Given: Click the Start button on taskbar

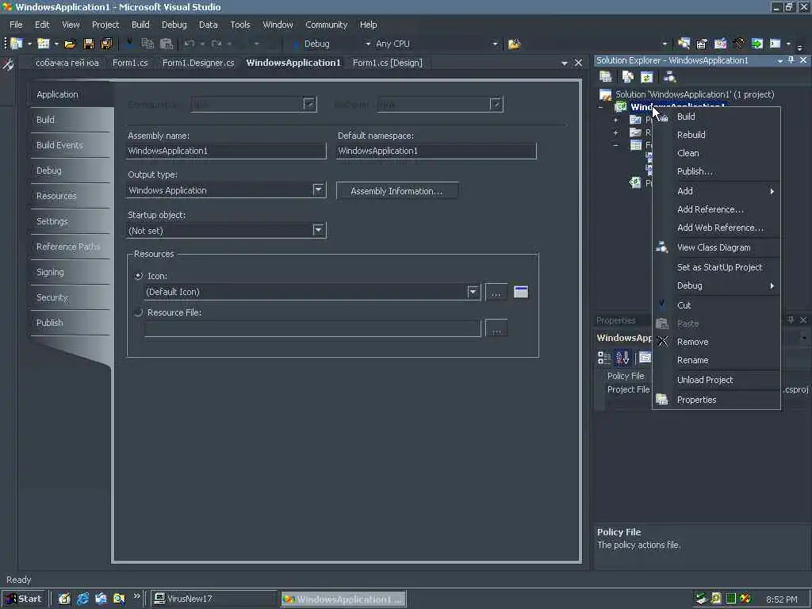Looking at the screenshot, I should click(24, 599).
